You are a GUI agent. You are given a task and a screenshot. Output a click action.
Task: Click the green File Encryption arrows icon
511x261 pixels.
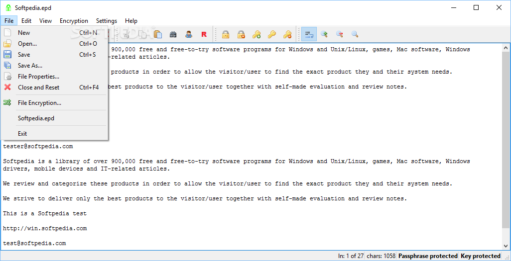coord(7,103)
